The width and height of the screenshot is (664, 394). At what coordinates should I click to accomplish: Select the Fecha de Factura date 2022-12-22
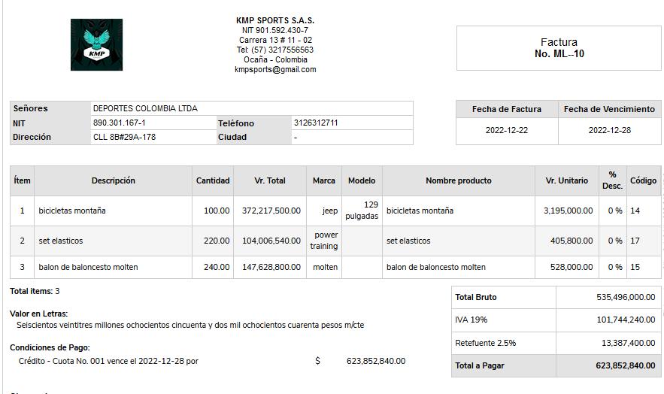point(507,130)
